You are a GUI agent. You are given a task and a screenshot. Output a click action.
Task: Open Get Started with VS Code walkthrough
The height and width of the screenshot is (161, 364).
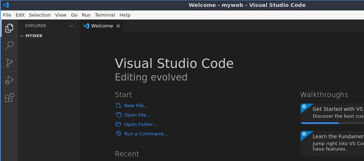coord(332,114)
